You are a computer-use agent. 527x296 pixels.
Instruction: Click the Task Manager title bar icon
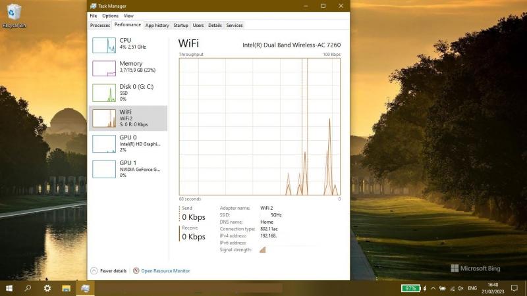coord(93,6)
